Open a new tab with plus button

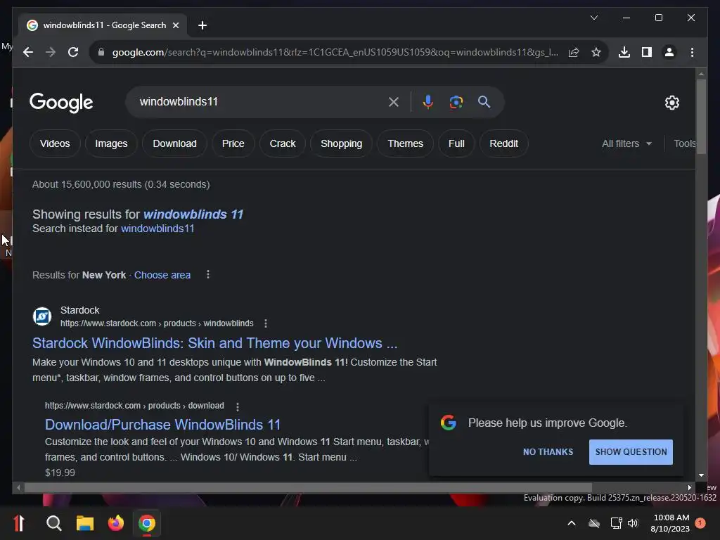[202, 25]
